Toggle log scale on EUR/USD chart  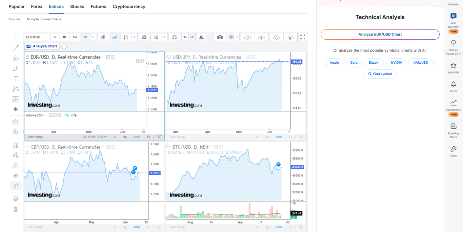(125, 137)
